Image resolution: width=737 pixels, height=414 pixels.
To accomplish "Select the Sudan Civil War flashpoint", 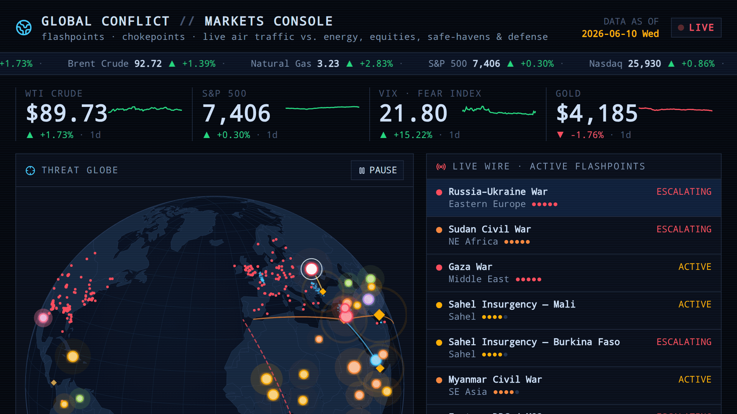I will [574, 235].
